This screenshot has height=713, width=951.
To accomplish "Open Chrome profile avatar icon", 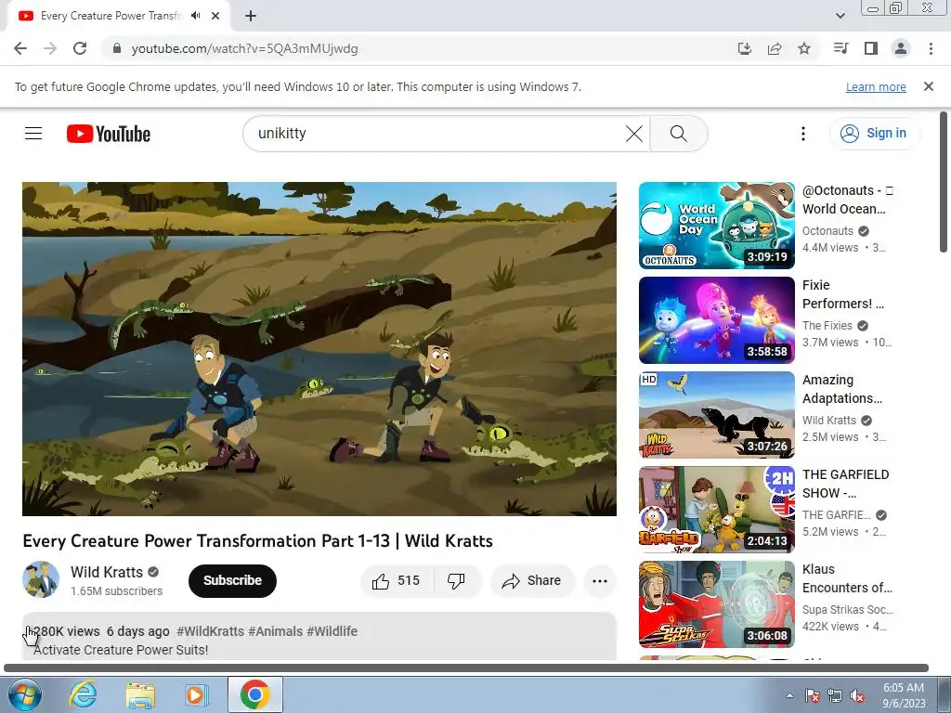I will (x=901, y=48).
